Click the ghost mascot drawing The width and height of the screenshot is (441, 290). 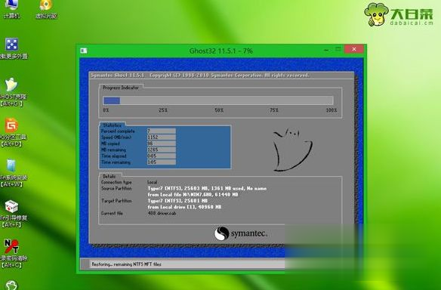292,150
